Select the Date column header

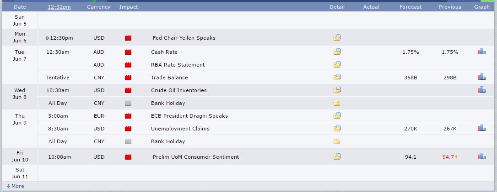(x=20, y=7)
